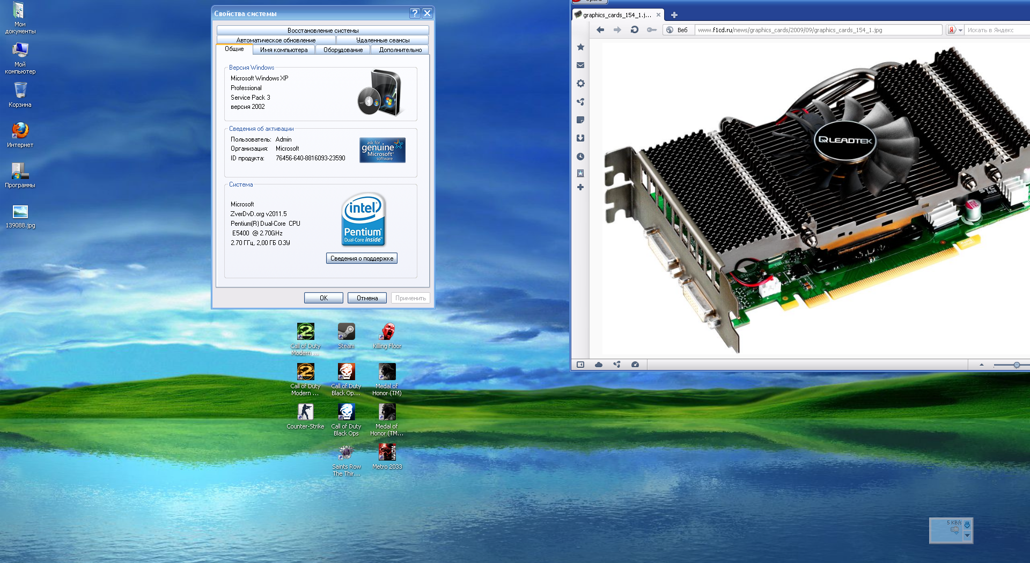Screen dimensions: 1030x563
Task: Open the Unite panel icon in Opera sidebar
Action: (580, 102)
